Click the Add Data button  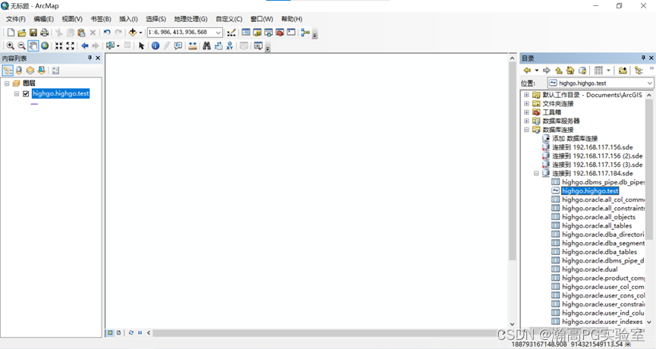[x=133, y=33]
